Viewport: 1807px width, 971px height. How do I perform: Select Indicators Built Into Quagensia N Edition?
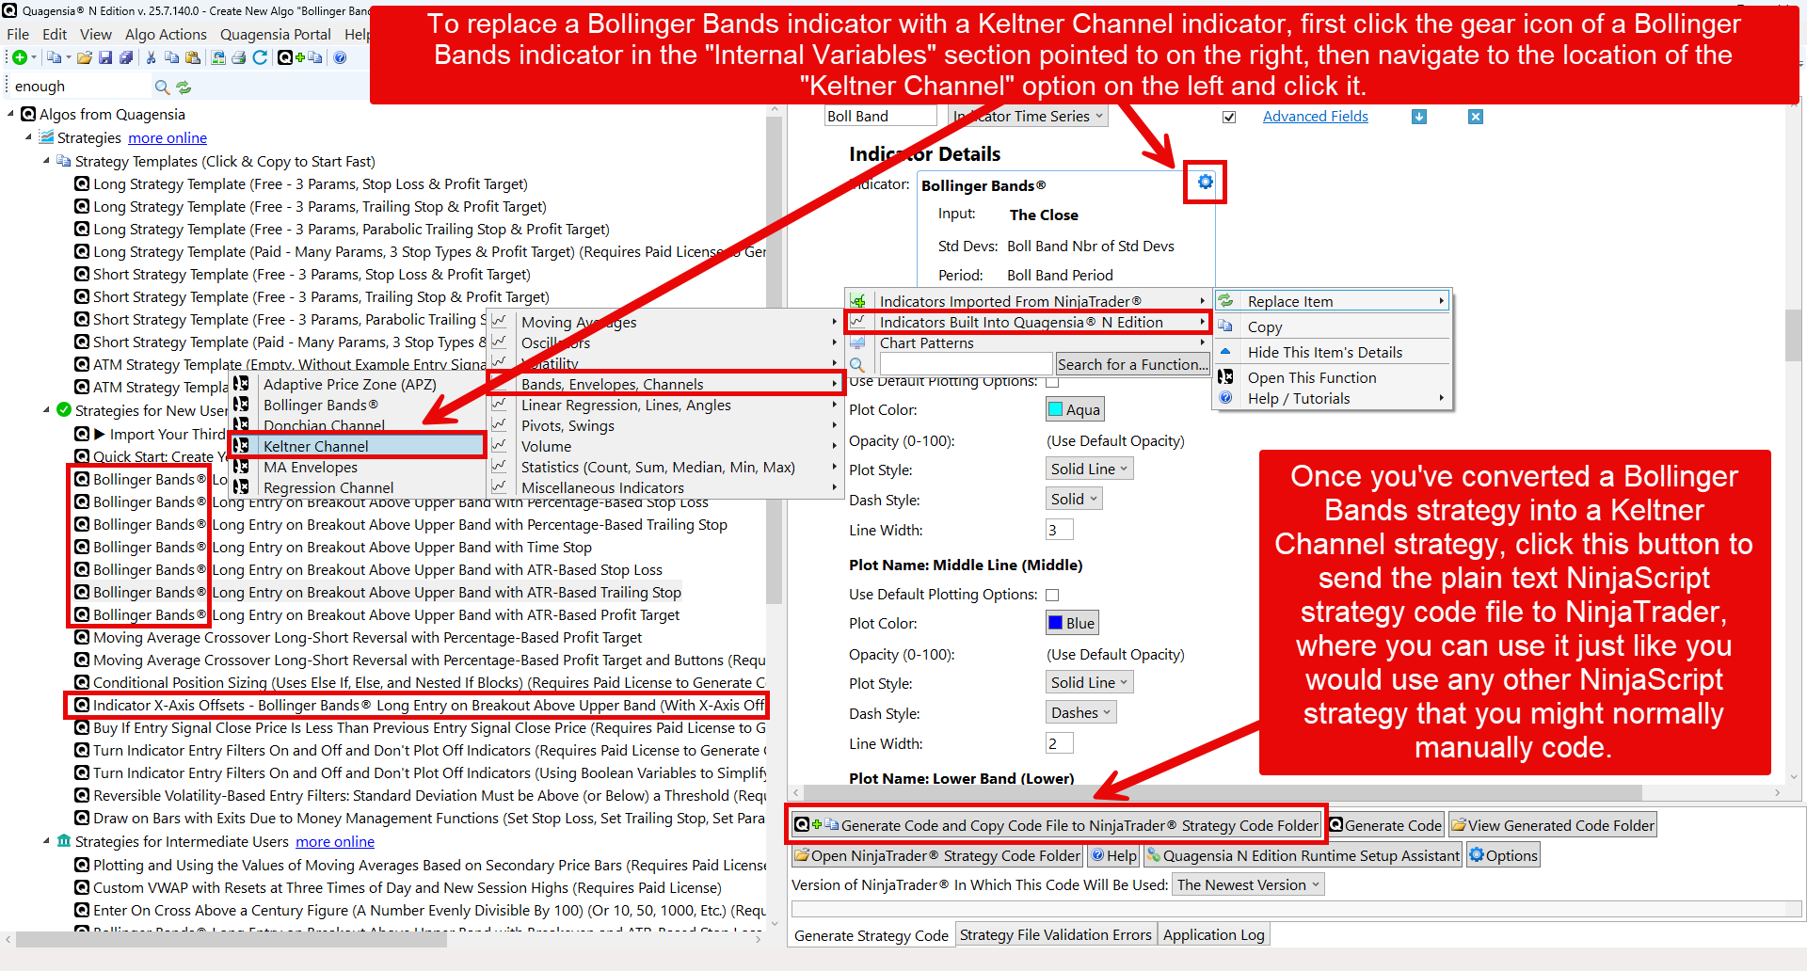pyautogui.click(x=1027, y=322)
